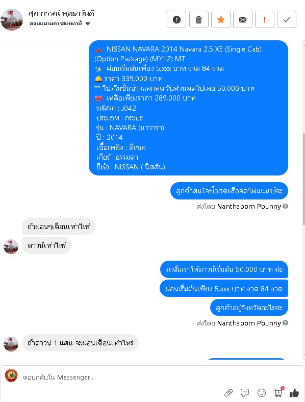Open customer profile picture in header
The image size is (305, 402).
click(12, 19)
